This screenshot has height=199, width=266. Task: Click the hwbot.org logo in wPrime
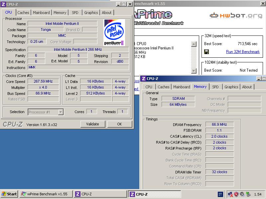point(236,15)
